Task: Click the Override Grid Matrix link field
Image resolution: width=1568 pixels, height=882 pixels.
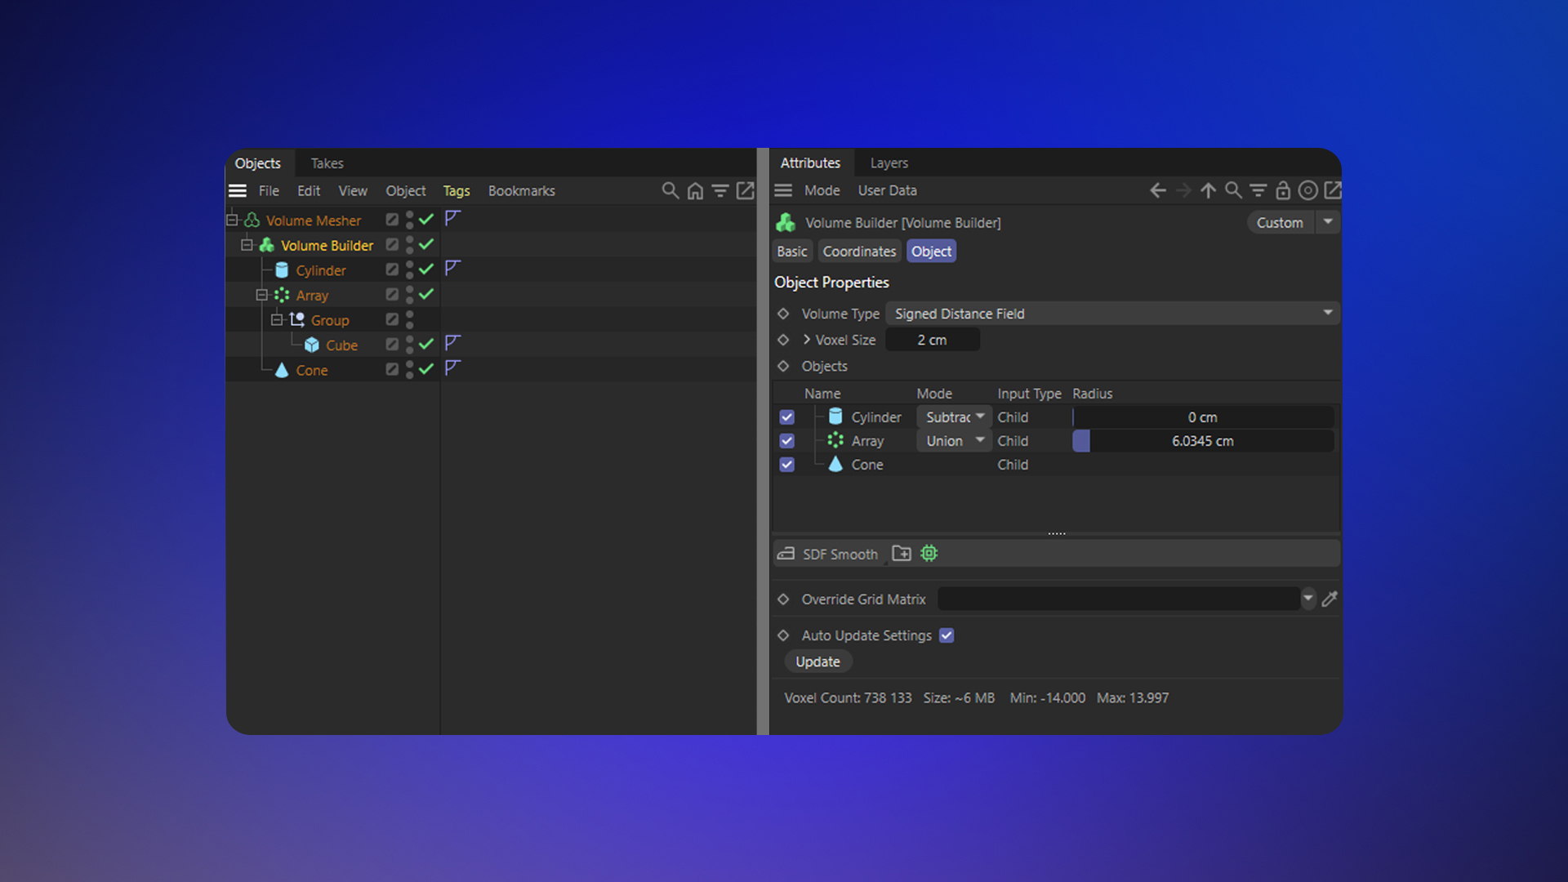Action: [x=1119, y=599]
